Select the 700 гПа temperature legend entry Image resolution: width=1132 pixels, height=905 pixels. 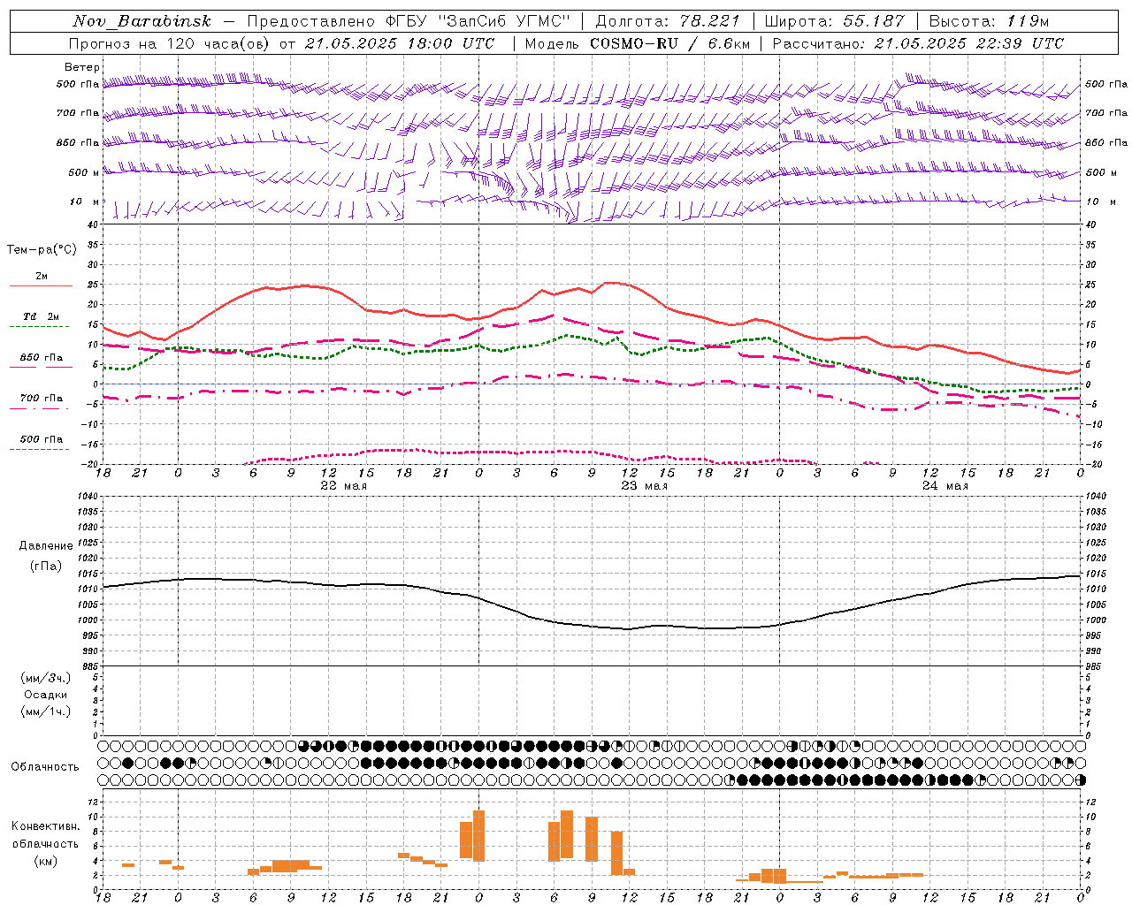click(x=42, y=398)
